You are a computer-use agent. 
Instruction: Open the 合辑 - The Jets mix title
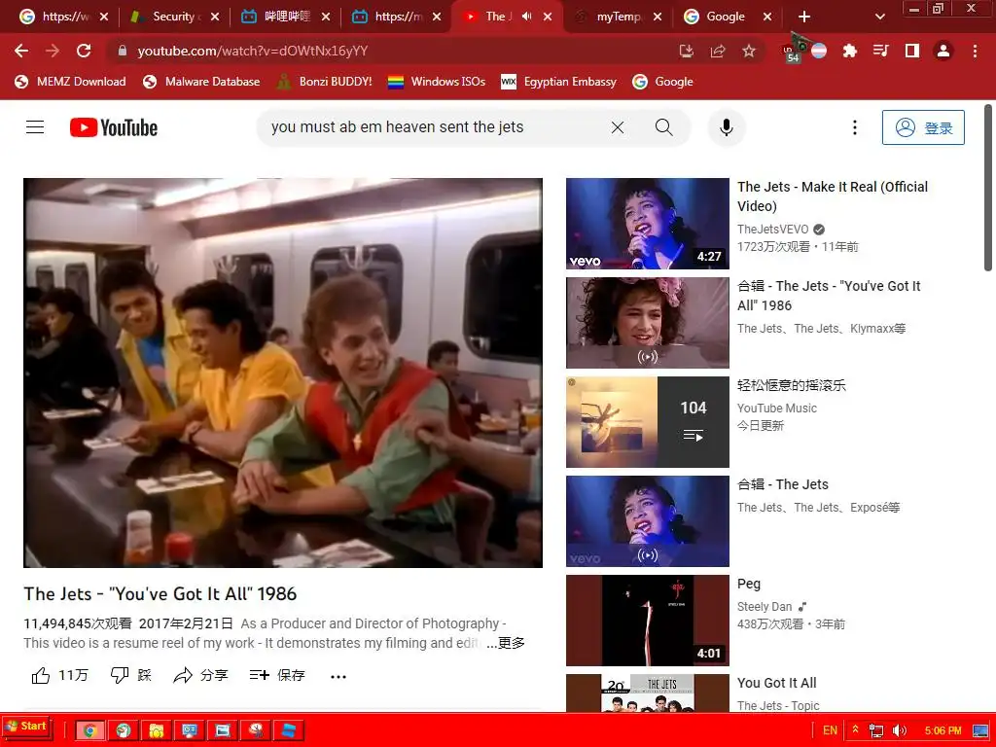click(783, 484)
